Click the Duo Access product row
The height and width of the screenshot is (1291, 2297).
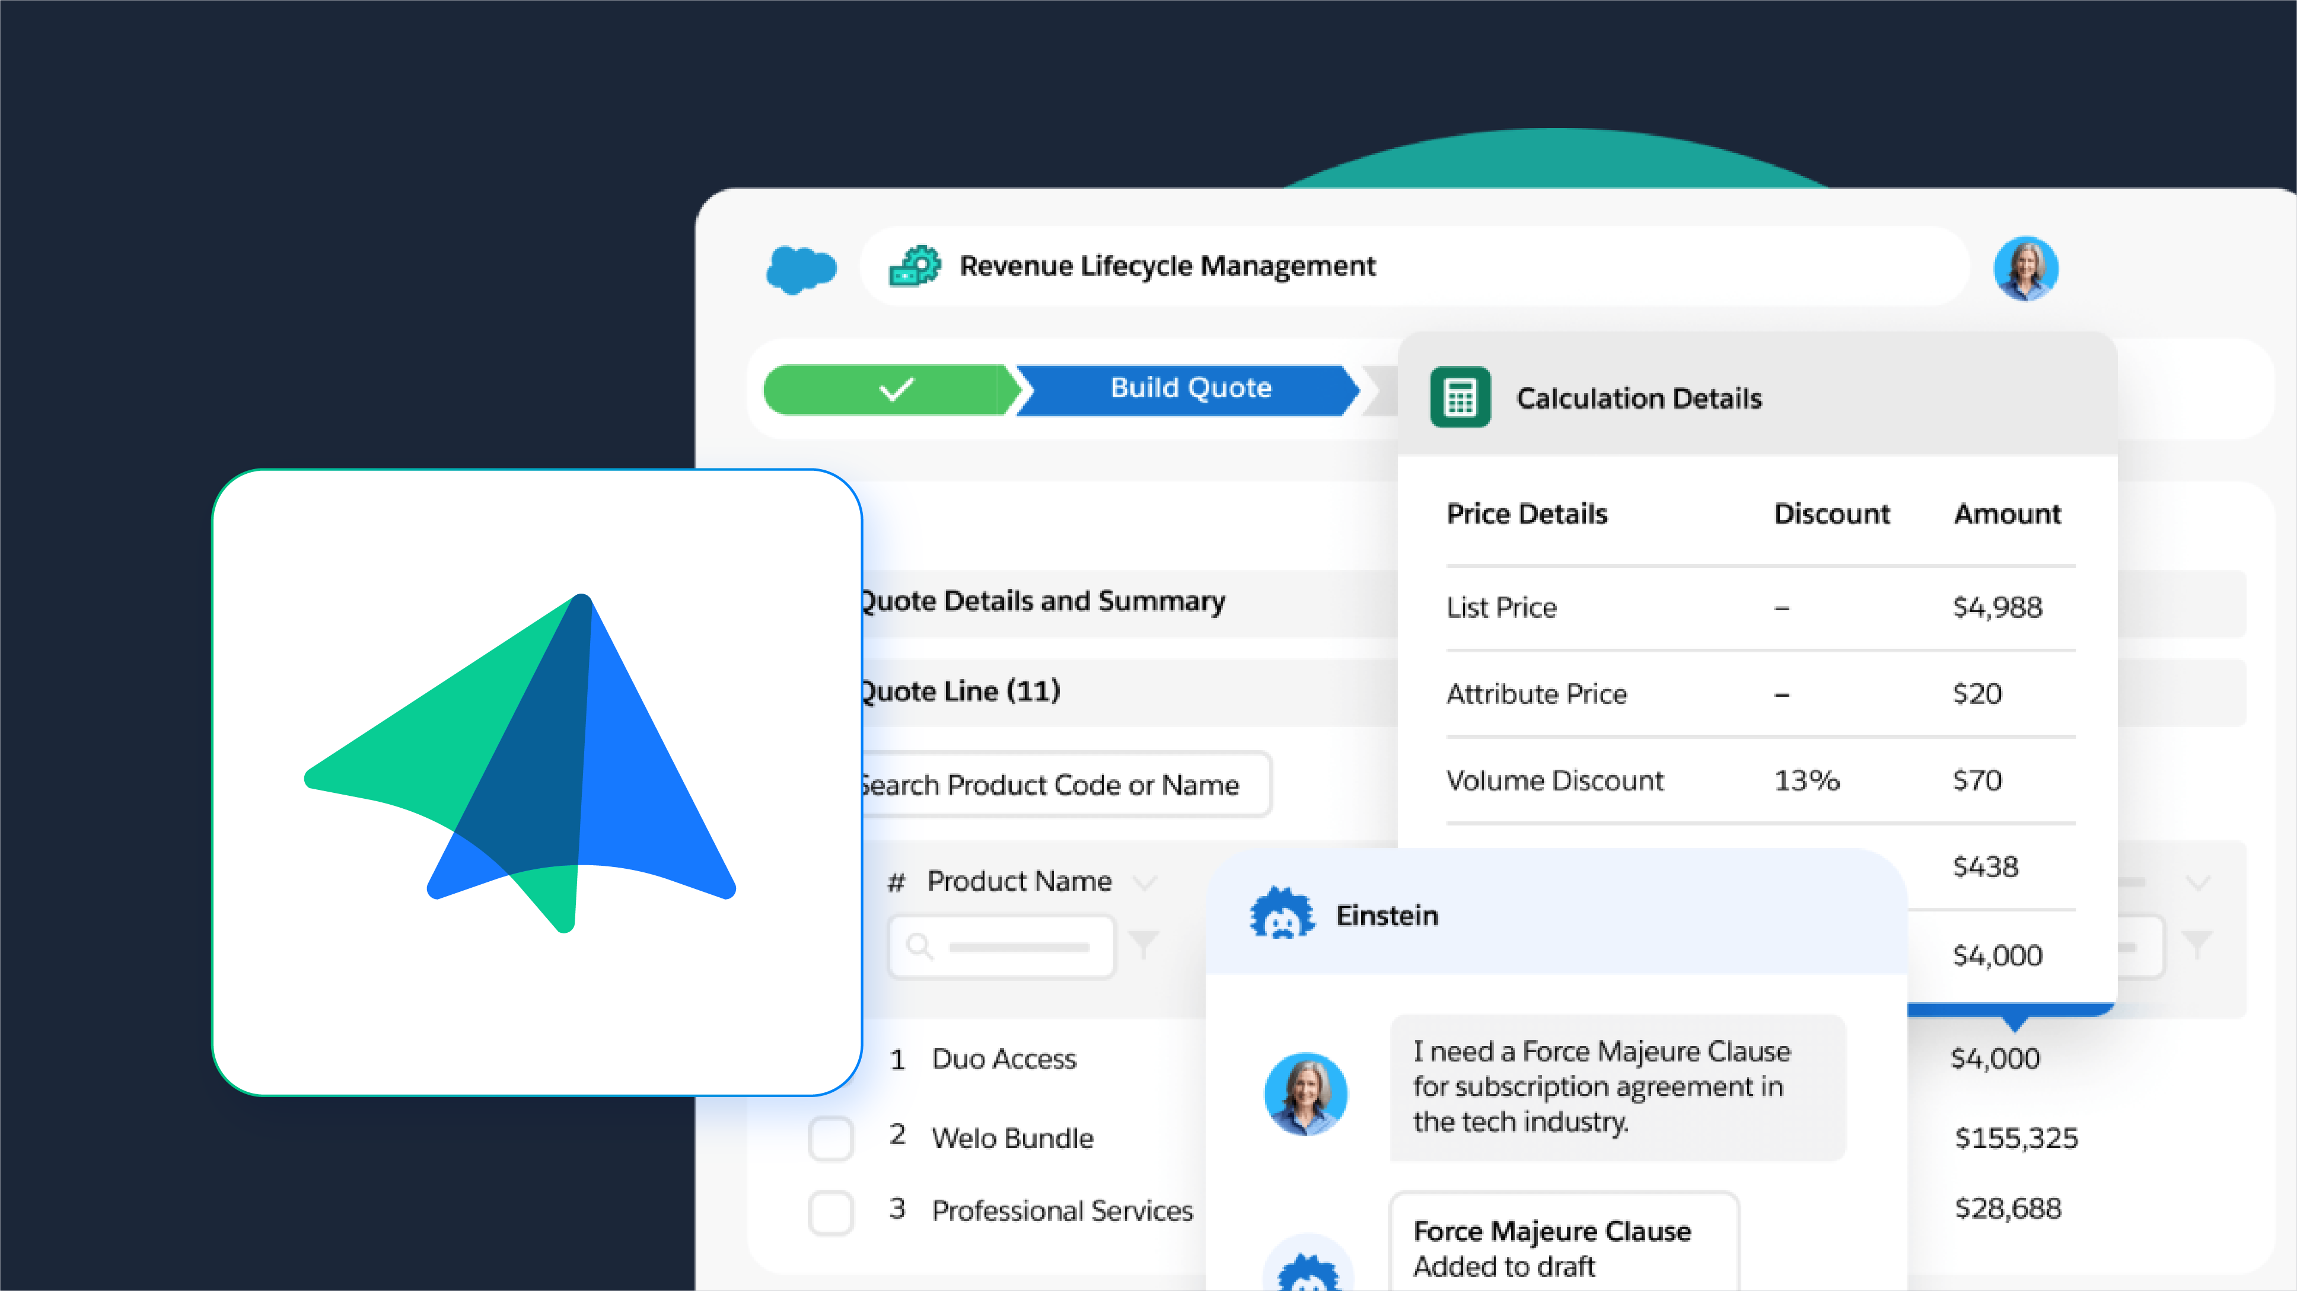point(1004,1059)
